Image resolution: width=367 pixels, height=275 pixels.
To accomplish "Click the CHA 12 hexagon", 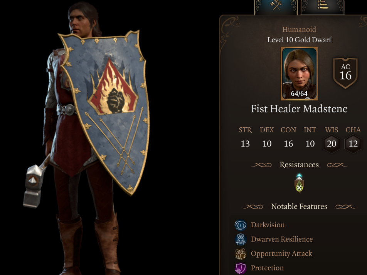I will [353, 143].
